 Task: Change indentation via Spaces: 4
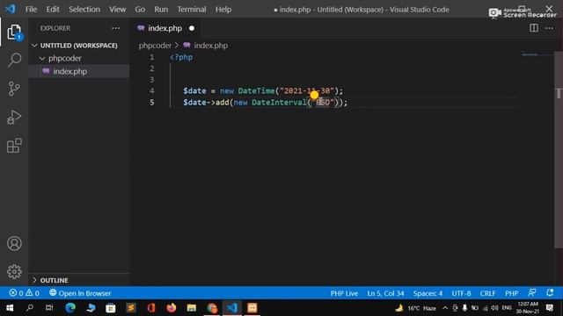[428, 293]
